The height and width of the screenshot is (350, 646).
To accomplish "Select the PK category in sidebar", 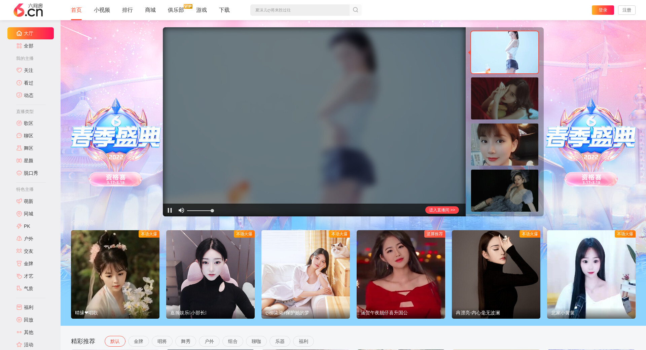I will [27, 226].
